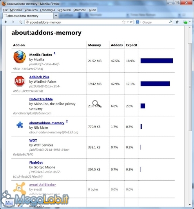Open the avast! Ad Blocker link

pyautogui.click(x=42, y=185)
